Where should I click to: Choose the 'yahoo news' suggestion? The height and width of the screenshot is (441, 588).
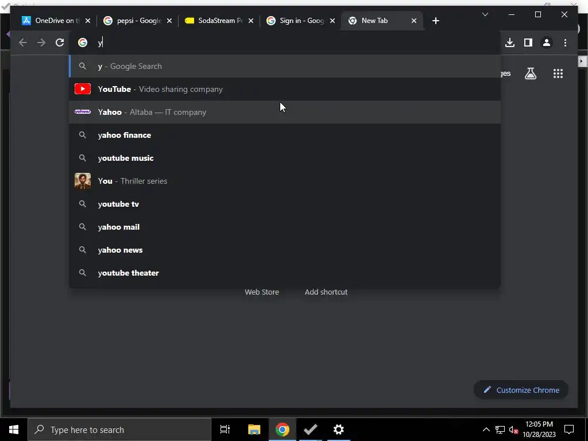click(x=285, y=250)
